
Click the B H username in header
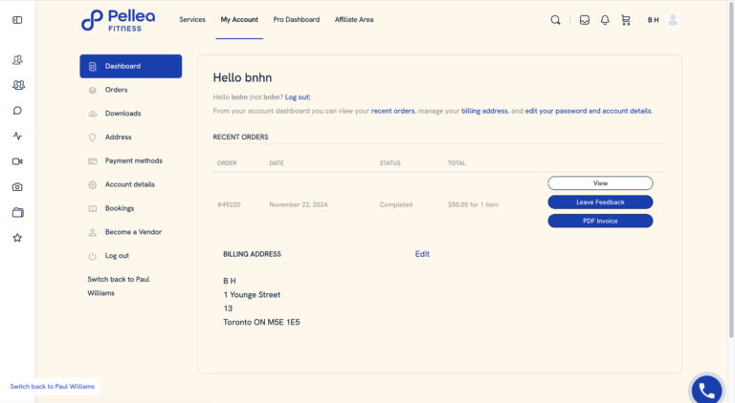(653, 20)
